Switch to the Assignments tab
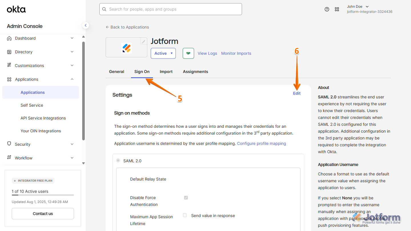 click(196, 72)
